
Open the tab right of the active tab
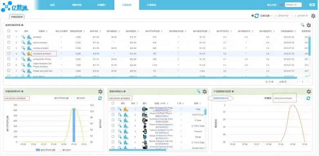(x=151, y=5)
